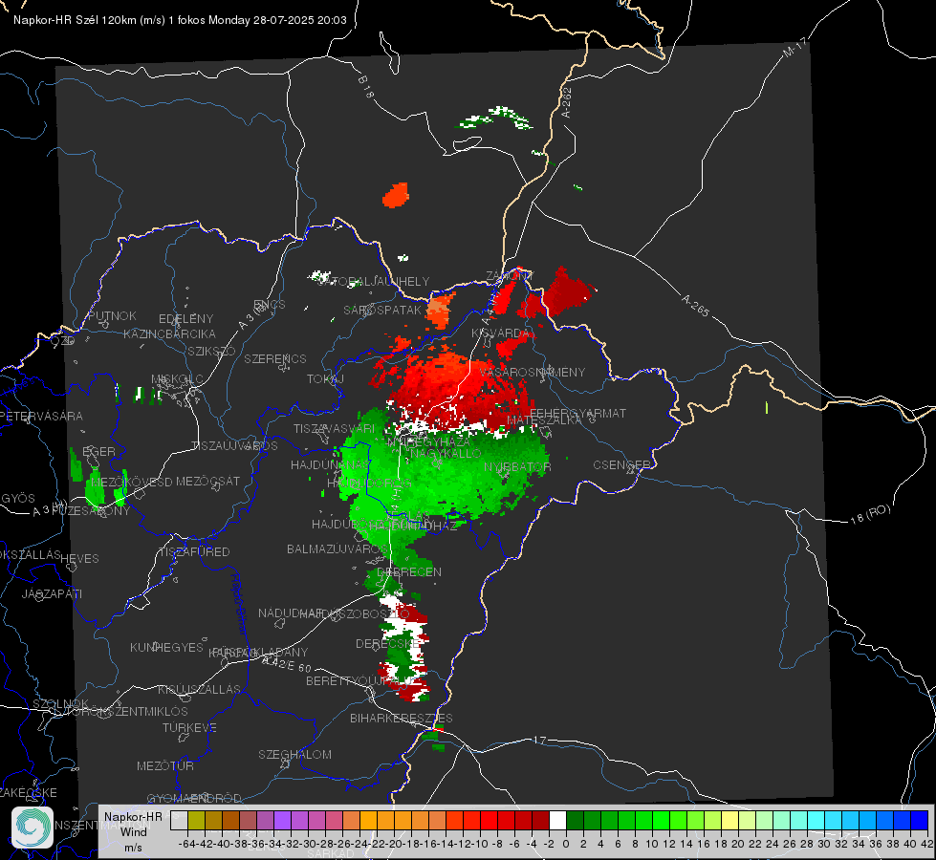This screenshot has width=936, height=860.
Task: Select the HEVES town label
Action: (79, 559)
